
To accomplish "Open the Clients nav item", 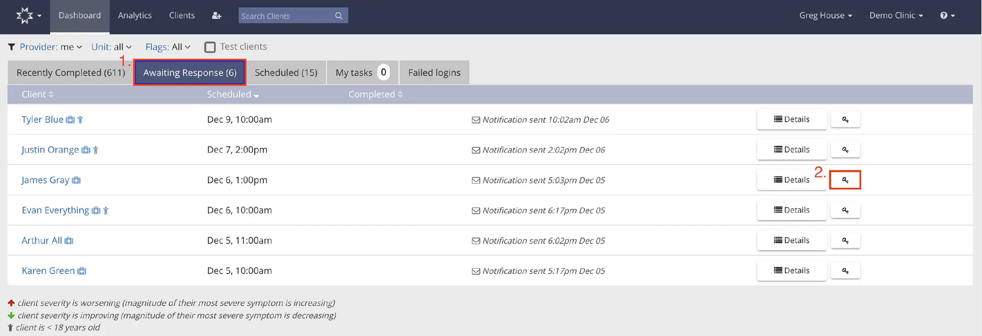I will [182, 16].
